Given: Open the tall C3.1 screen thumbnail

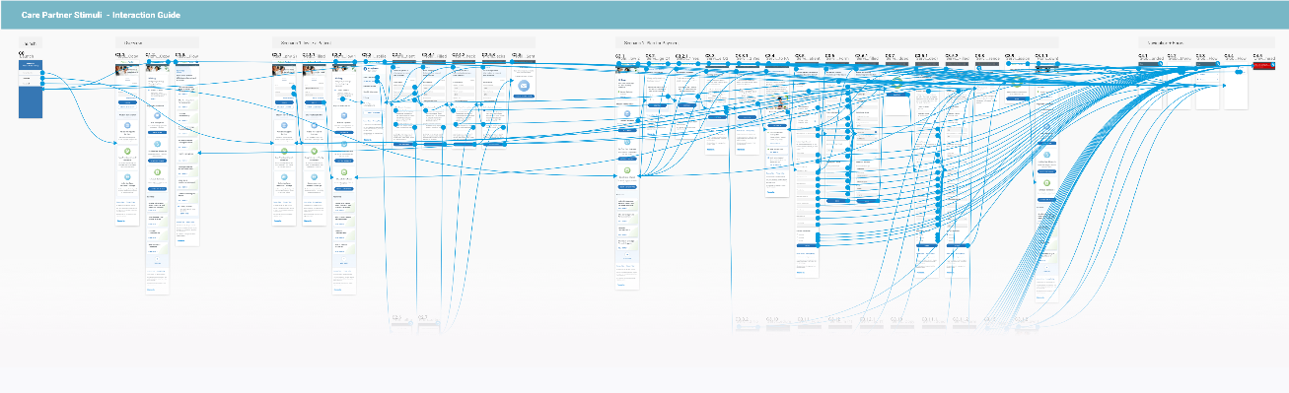Looking at the screenshot, I should coord(628,175).
